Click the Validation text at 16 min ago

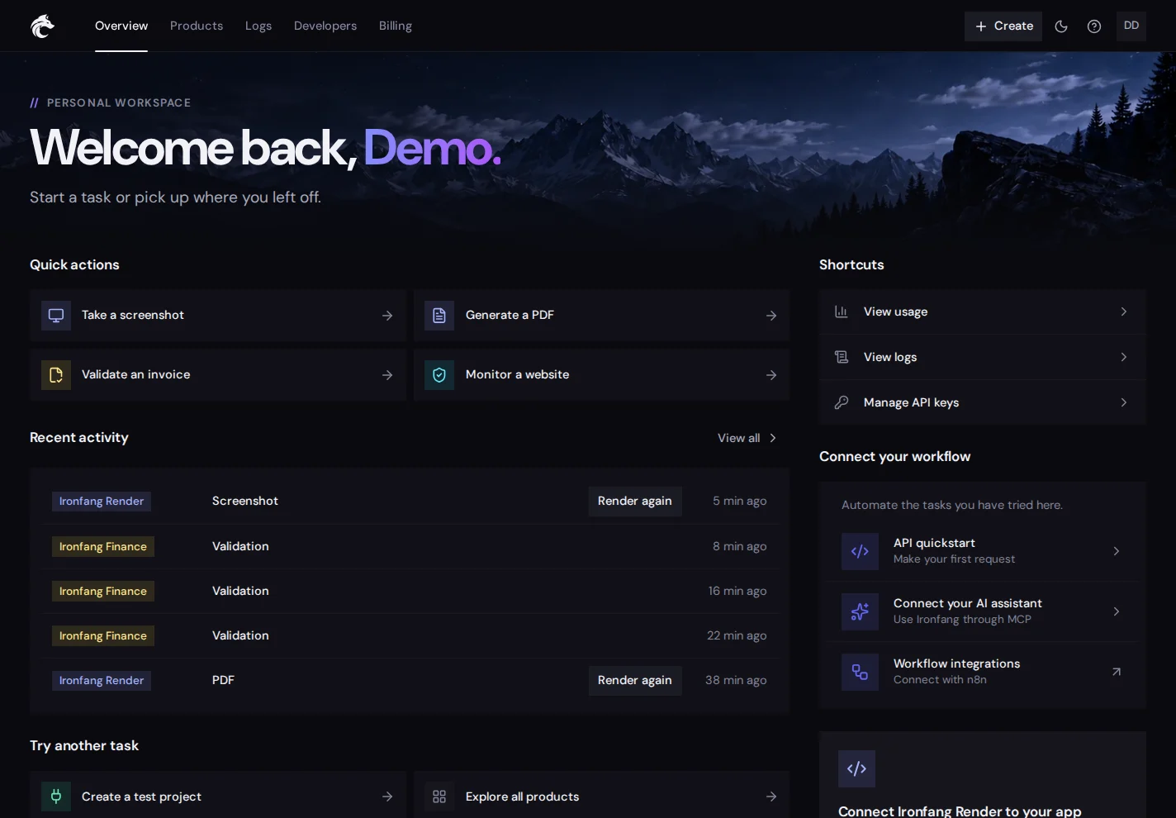coord(240,591)
